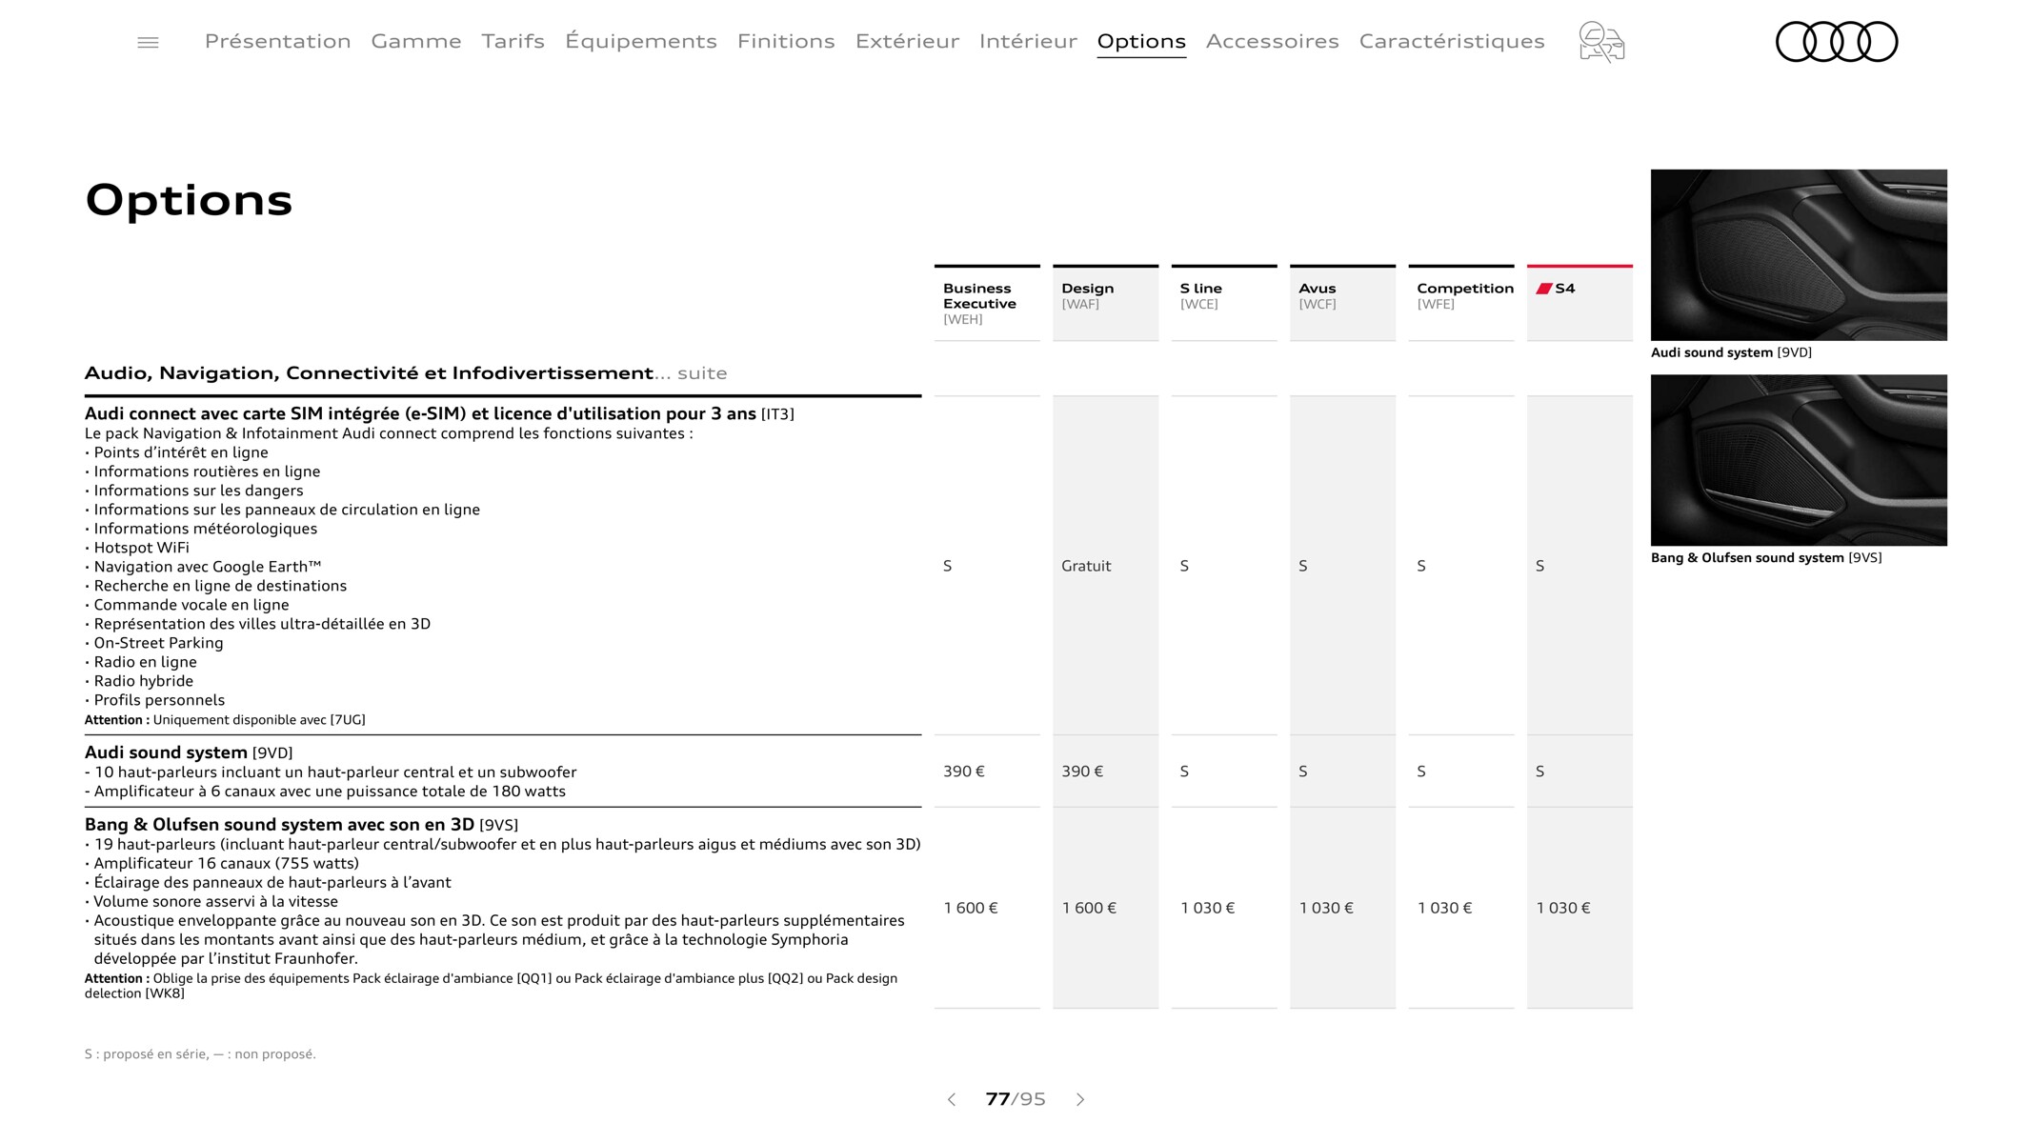Open the Gamme tab
Screen dimensions: 2032x1143
[x=416, y=41]
